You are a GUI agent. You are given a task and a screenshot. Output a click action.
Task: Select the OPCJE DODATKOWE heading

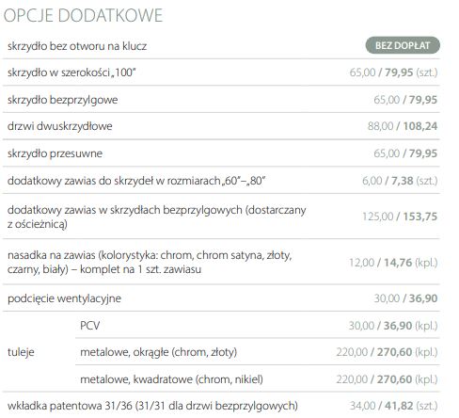tap(83, 15)
